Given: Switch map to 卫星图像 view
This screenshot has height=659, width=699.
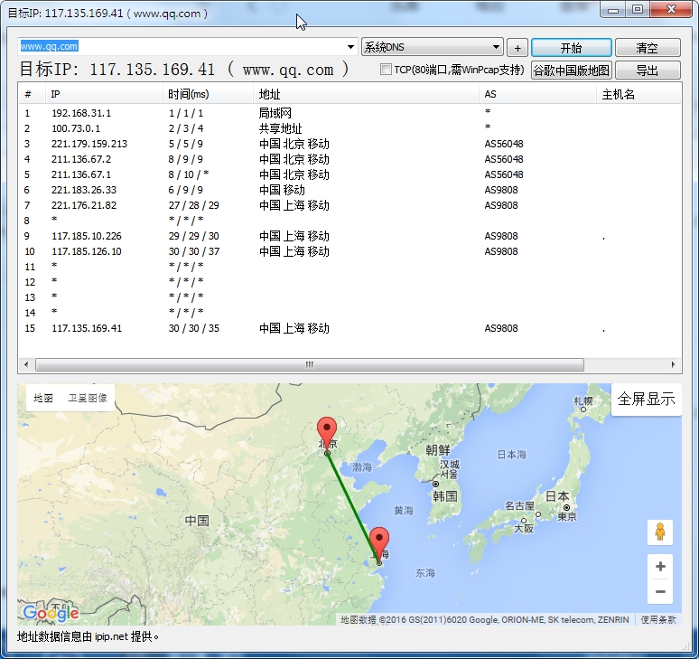Looking at the screenshot, I should click(88, 398).
